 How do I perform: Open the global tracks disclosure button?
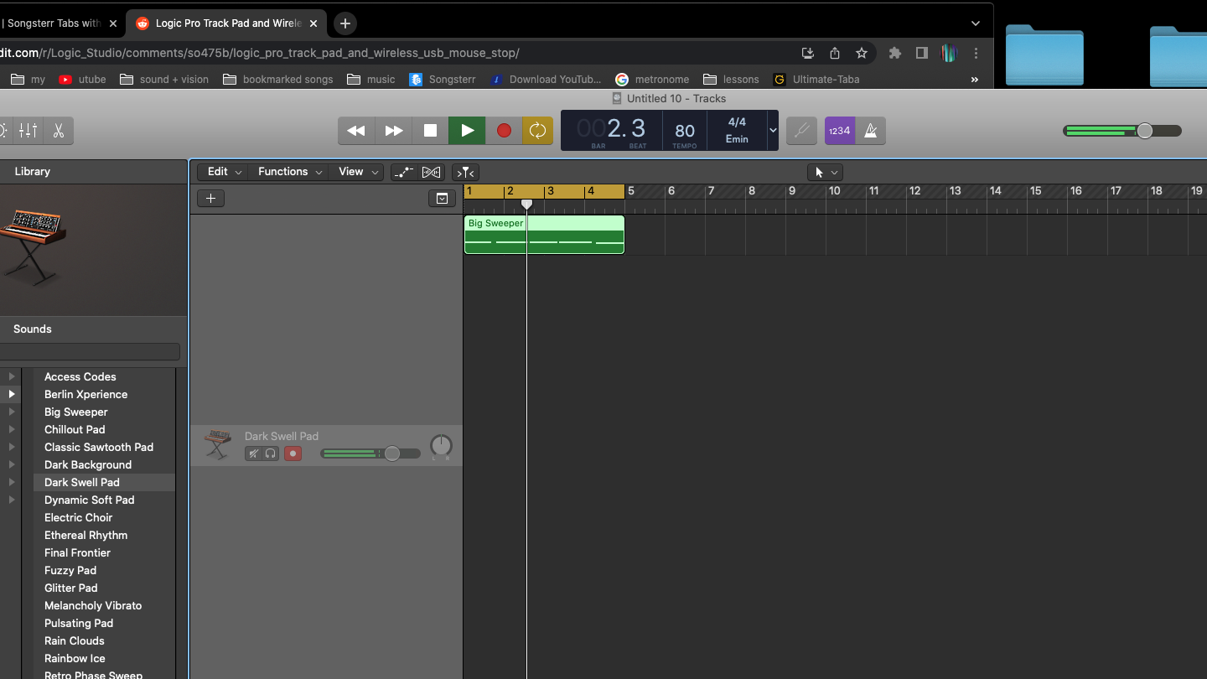[x=442, y=199]
